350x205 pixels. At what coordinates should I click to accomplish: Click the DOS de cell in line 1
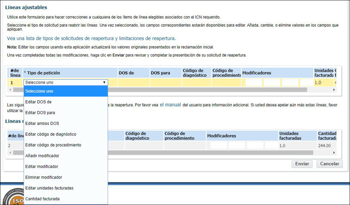tap(134, 82)
